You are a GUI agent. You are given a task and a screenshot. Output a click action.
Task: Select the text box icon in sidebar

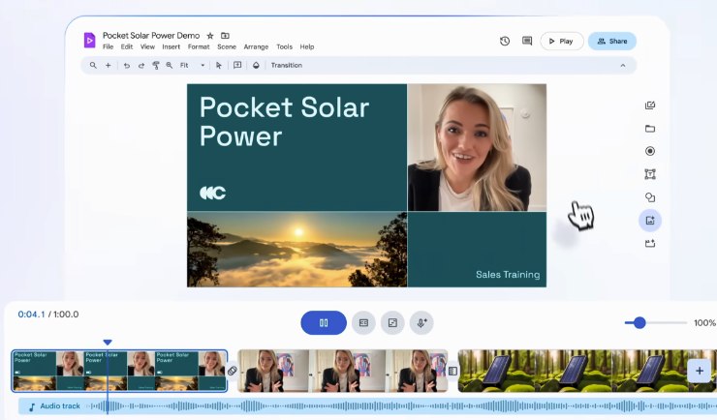(650, 174)
